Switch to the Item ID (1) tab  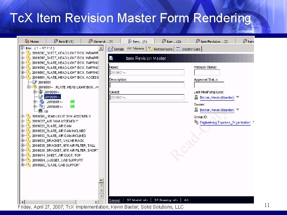pos(63,41)
